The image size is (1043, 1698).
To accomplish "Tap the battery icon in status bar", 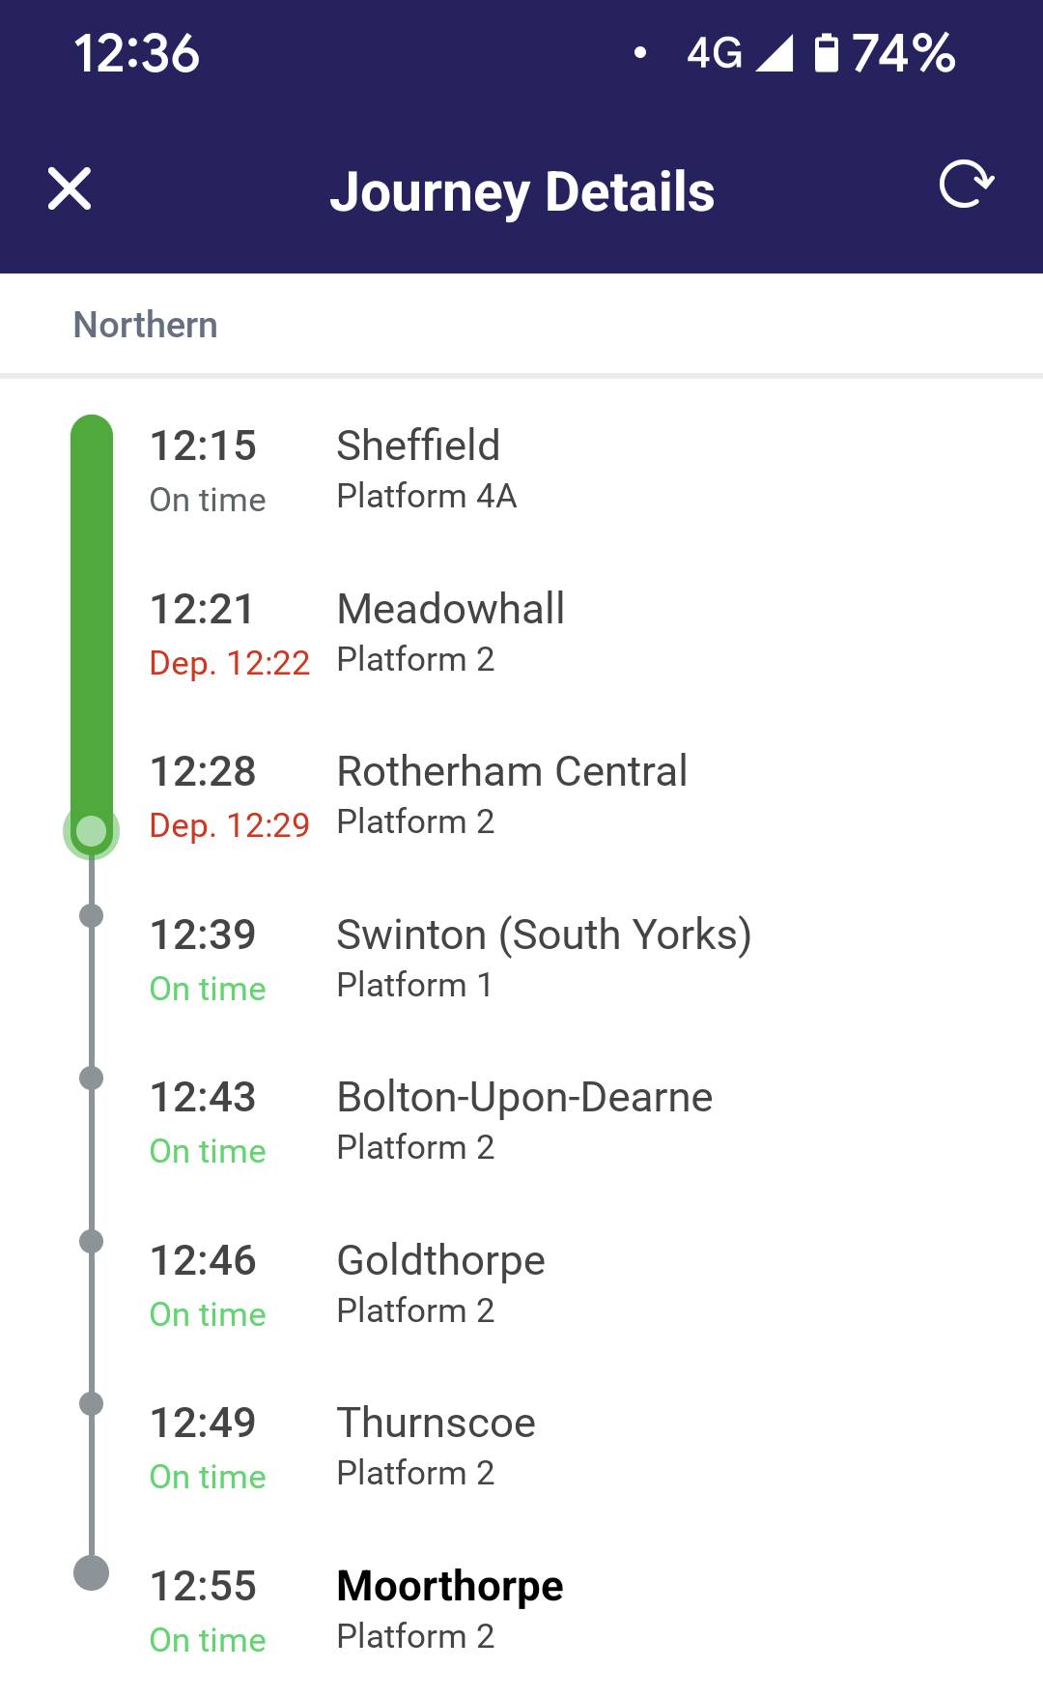I will coord(826,53).
